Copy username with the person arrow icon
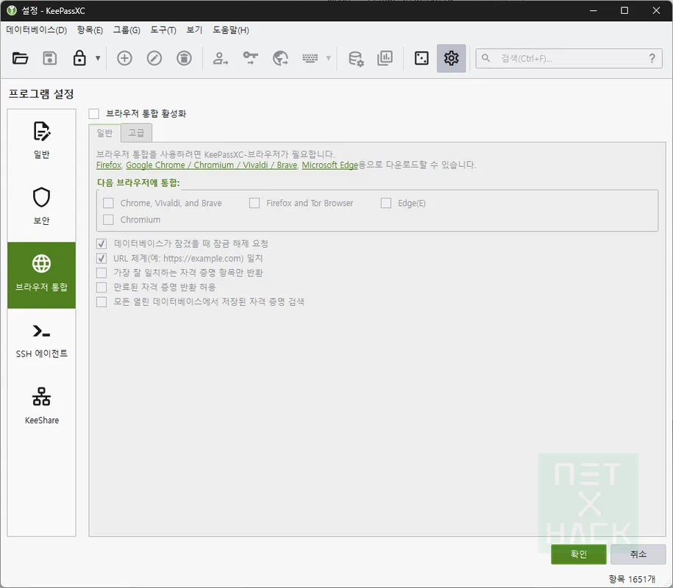673x588 pixels. click(221, 58)
